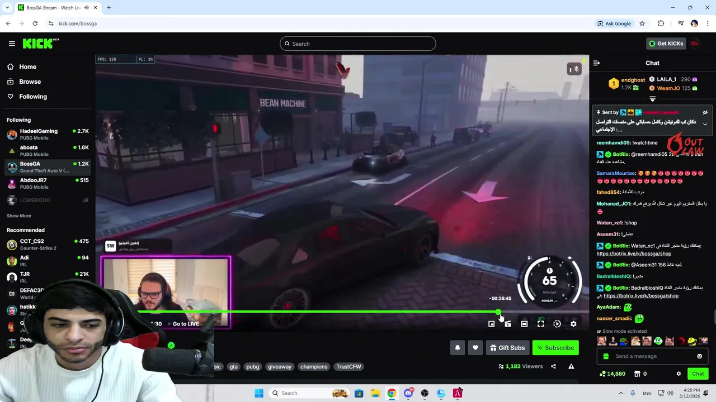Viewport: 716px width, 402px height.
Task: Open the playback speed control
Action: click(557, 324)
